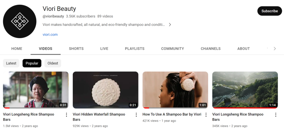
Task: Sort videos by Latest
Action: [x=11, y=63]
